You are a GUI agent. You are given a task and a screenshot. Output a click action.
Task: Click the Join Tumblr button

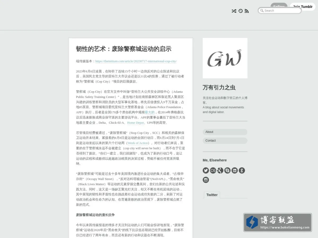coord(303,7)
